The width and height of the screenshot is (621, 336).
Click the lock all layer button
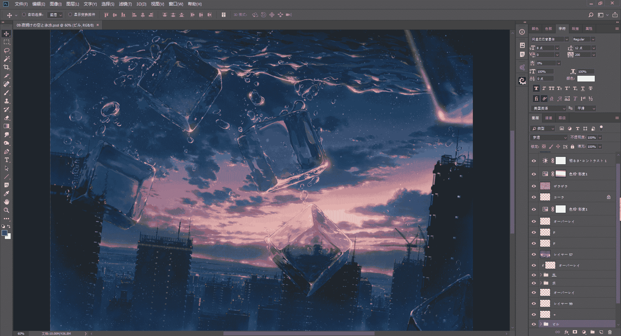572,146
